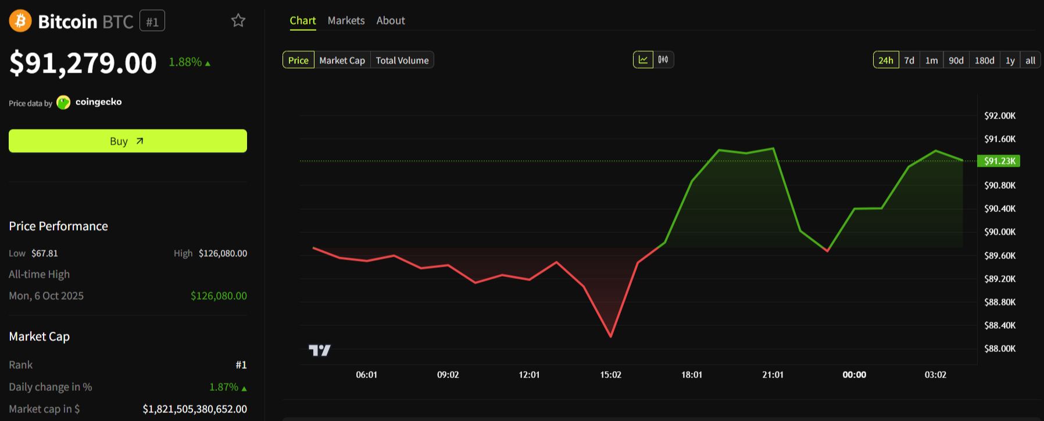The width and height of the screenshot is (1044, 421).
Task: Switch to line chart view icon
Action: (x=643, y=60)
